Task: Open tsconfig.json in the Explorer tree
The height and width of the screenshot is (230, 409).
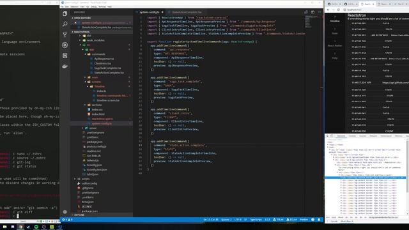Action: pos(94,165)
